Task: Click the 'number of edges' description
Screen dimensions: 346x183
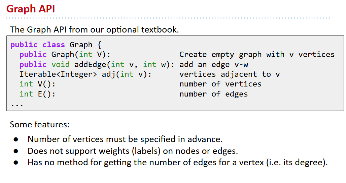Action: pos(213,94)
